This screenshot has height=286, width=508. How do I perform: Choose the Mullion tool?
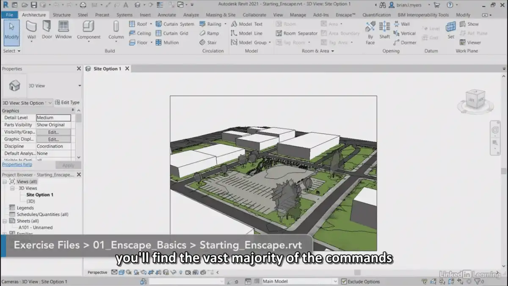167,43
